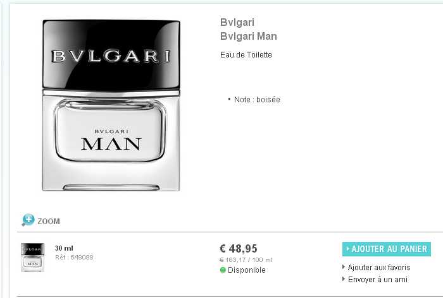Click Ajouter aux favoris link
443x298 pixels.
click(379, 267)
